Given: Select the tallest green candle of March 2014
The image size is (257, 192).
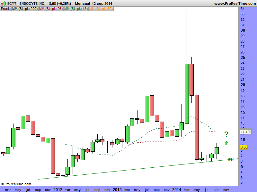Looking at the screenshot, I should [x=187, y=94].
